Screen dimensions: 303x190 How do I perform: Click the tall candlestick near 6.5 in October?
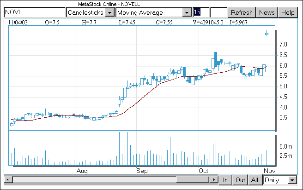(x=216, y=59)
